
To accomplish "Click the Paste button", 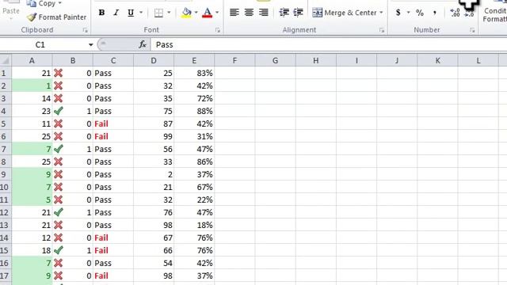I will click(x=11, y=10).
